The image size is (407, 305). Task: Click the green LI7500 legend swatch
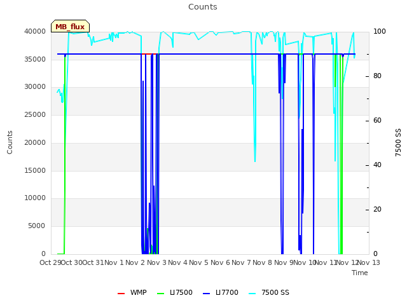(161, 294)
